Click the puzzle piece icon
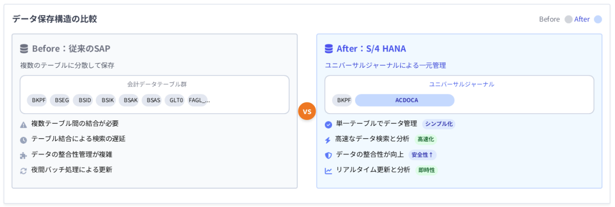Image resolution: width=615 pixels, height=207 pixels. point(24,156)
